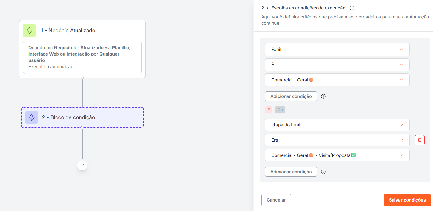Click the second Adicionar condição button below Visita/Proposta
The image size is (433, 211).
coord(291,172)
